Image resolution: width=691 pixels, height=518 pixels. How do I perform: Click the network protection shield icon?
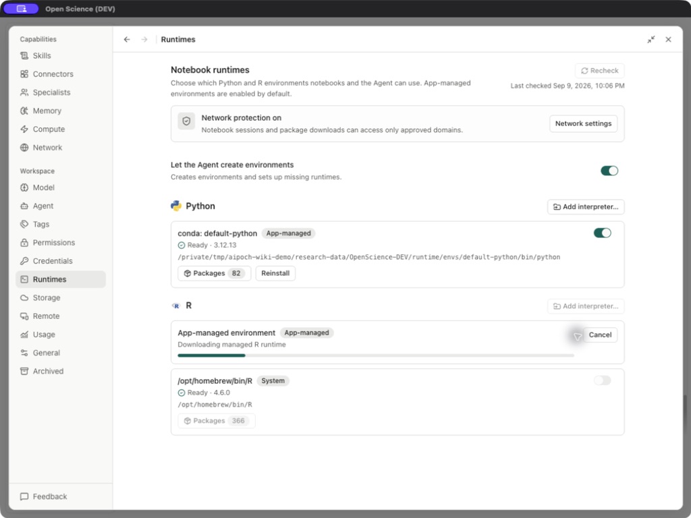pyautogui.click(x=186, y=121)
